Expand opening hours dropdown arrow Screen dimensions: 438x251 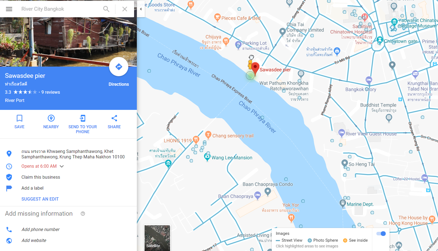(x=62, y=166)
